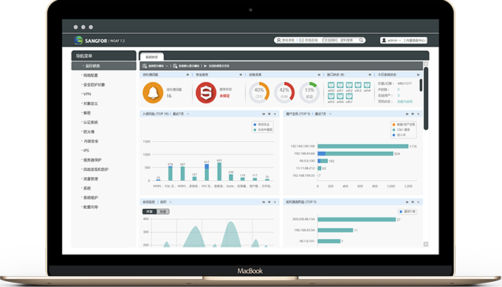Click the magnifier search icon in header
The width and height of the screenshot is (502, 287).
tap(361, 40)
